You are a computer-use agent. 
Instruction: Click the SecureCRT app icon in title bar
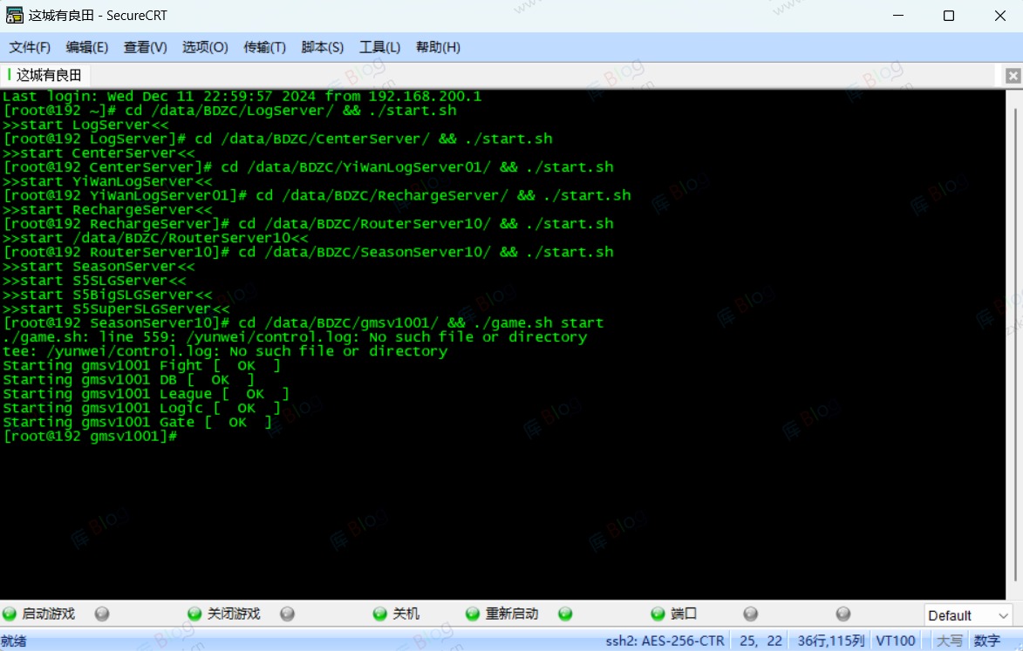14,16
